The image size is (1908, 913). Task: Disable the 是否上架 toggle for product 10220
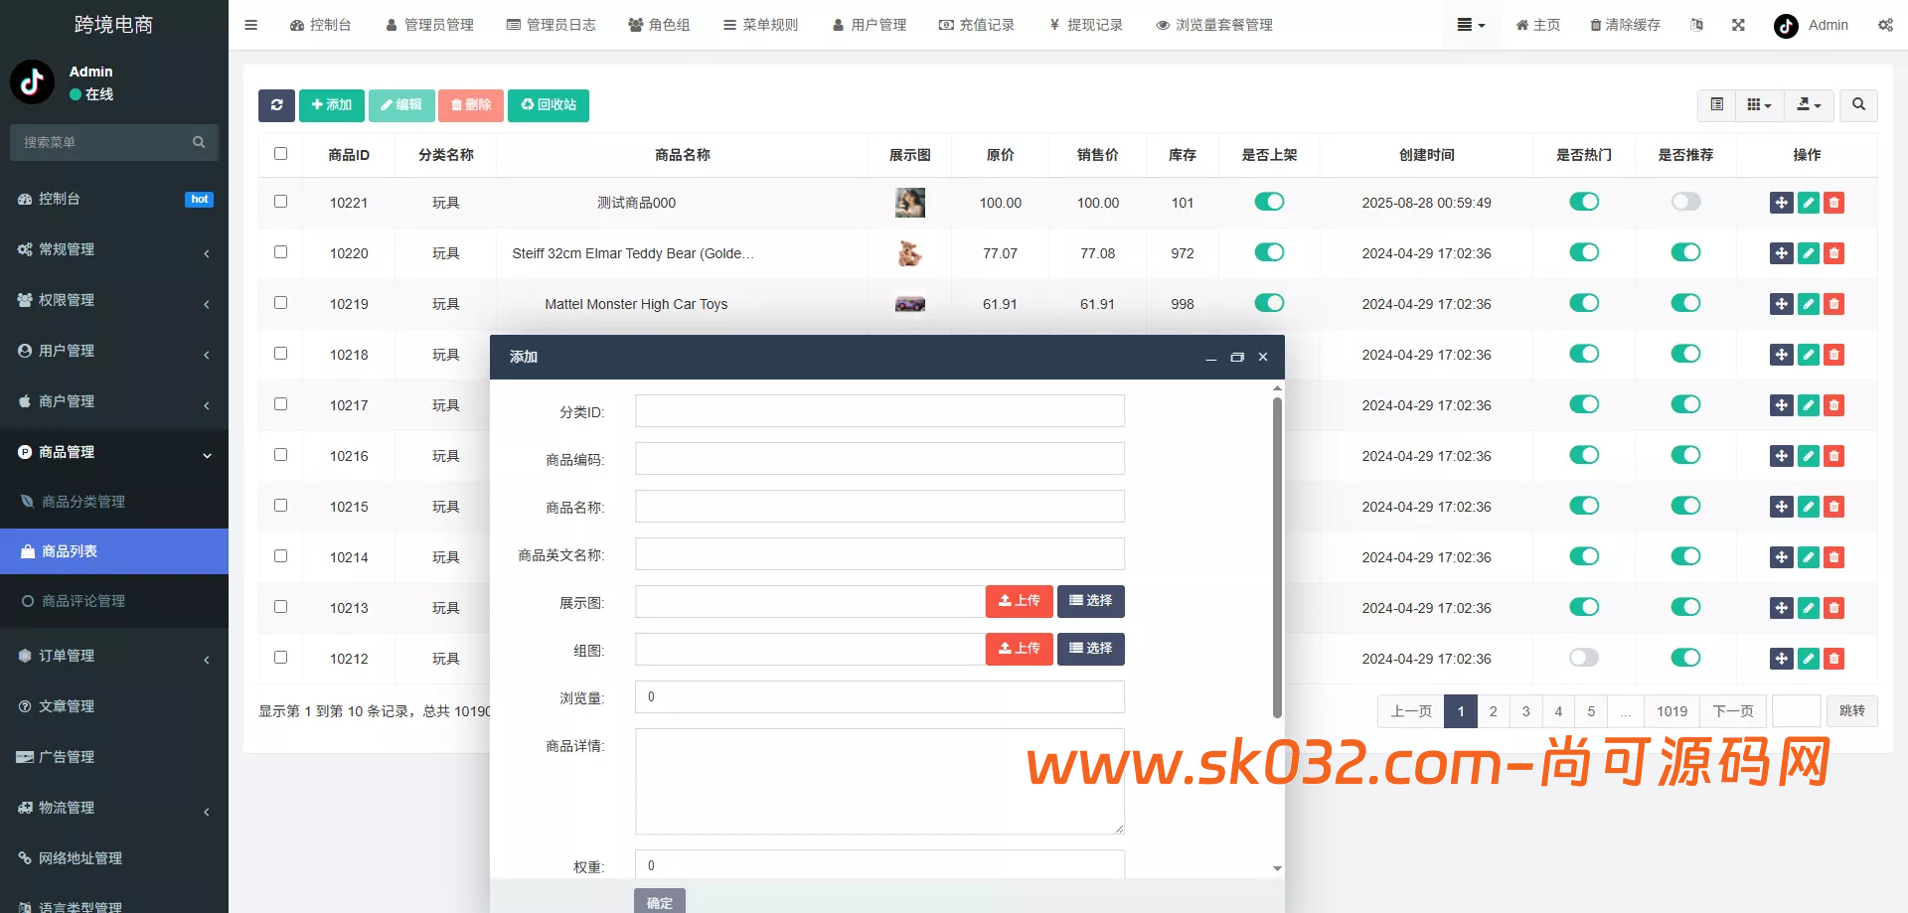click(x=1269, y=252)
